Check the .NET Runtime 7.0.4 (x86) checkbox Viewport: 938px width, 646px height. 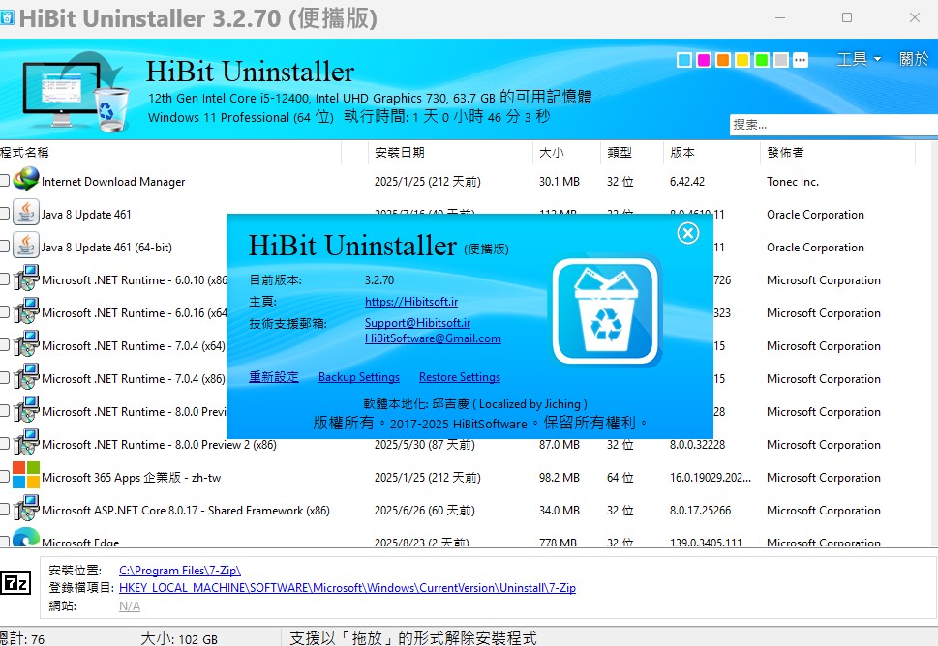4,377
